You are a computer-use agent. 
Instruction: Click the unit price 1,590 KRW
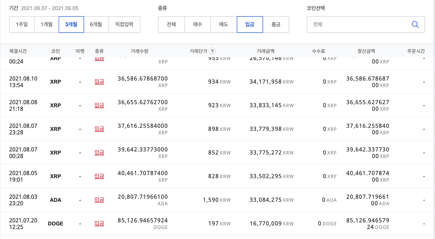pyautogui.click(x=217, y=200)
